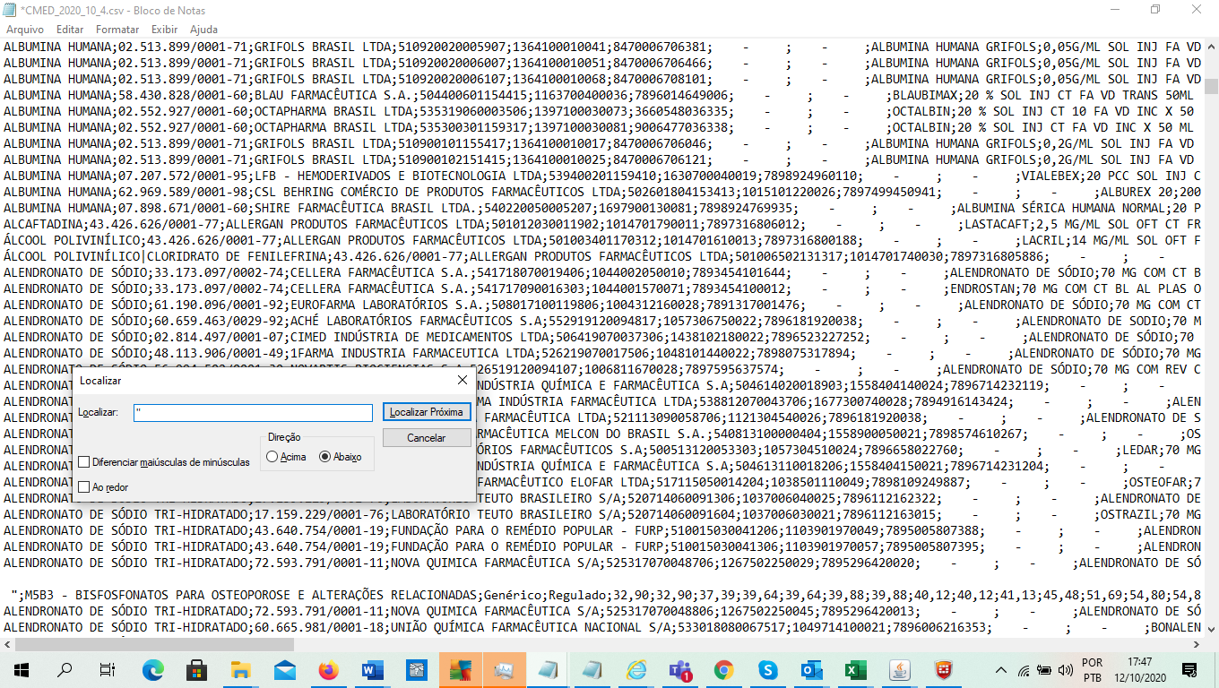
Task: Switch to Excel on the taskbar
Action: (855, 669)
